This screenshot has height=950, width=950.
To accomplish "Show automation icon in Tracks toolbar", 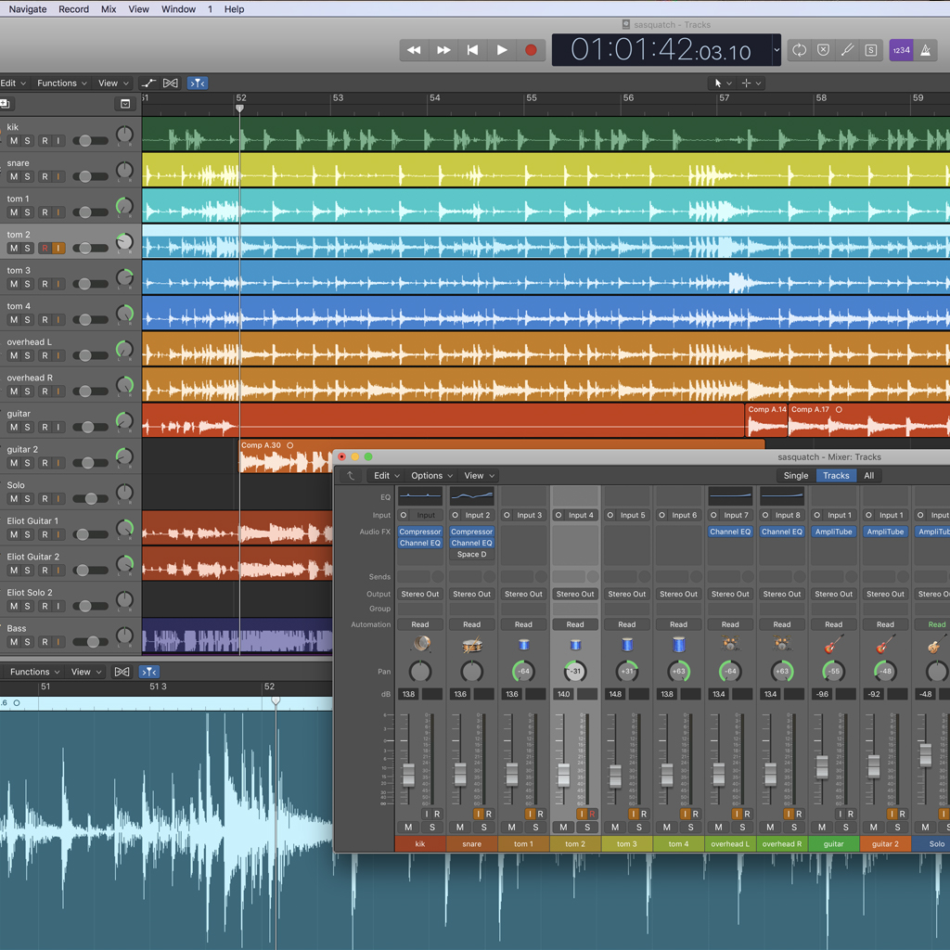I will tap(148, 83).
